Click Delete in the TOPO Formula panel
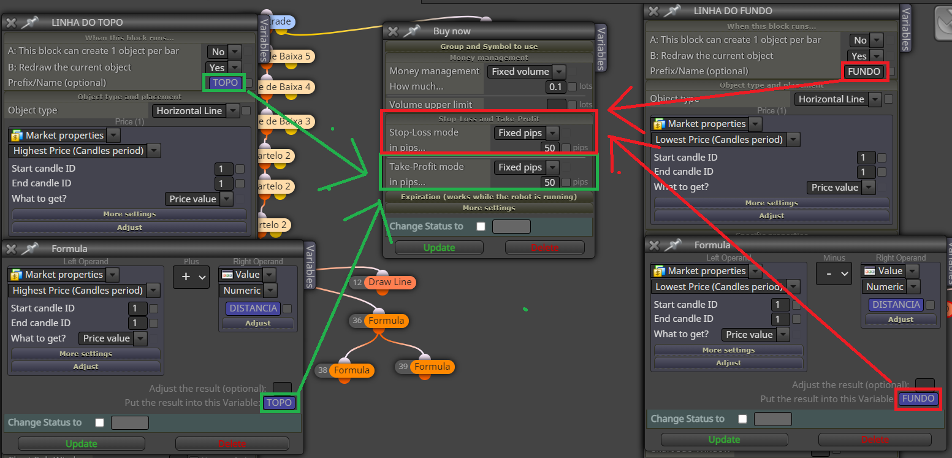The image size is (952, 458). tap(232, 444)
